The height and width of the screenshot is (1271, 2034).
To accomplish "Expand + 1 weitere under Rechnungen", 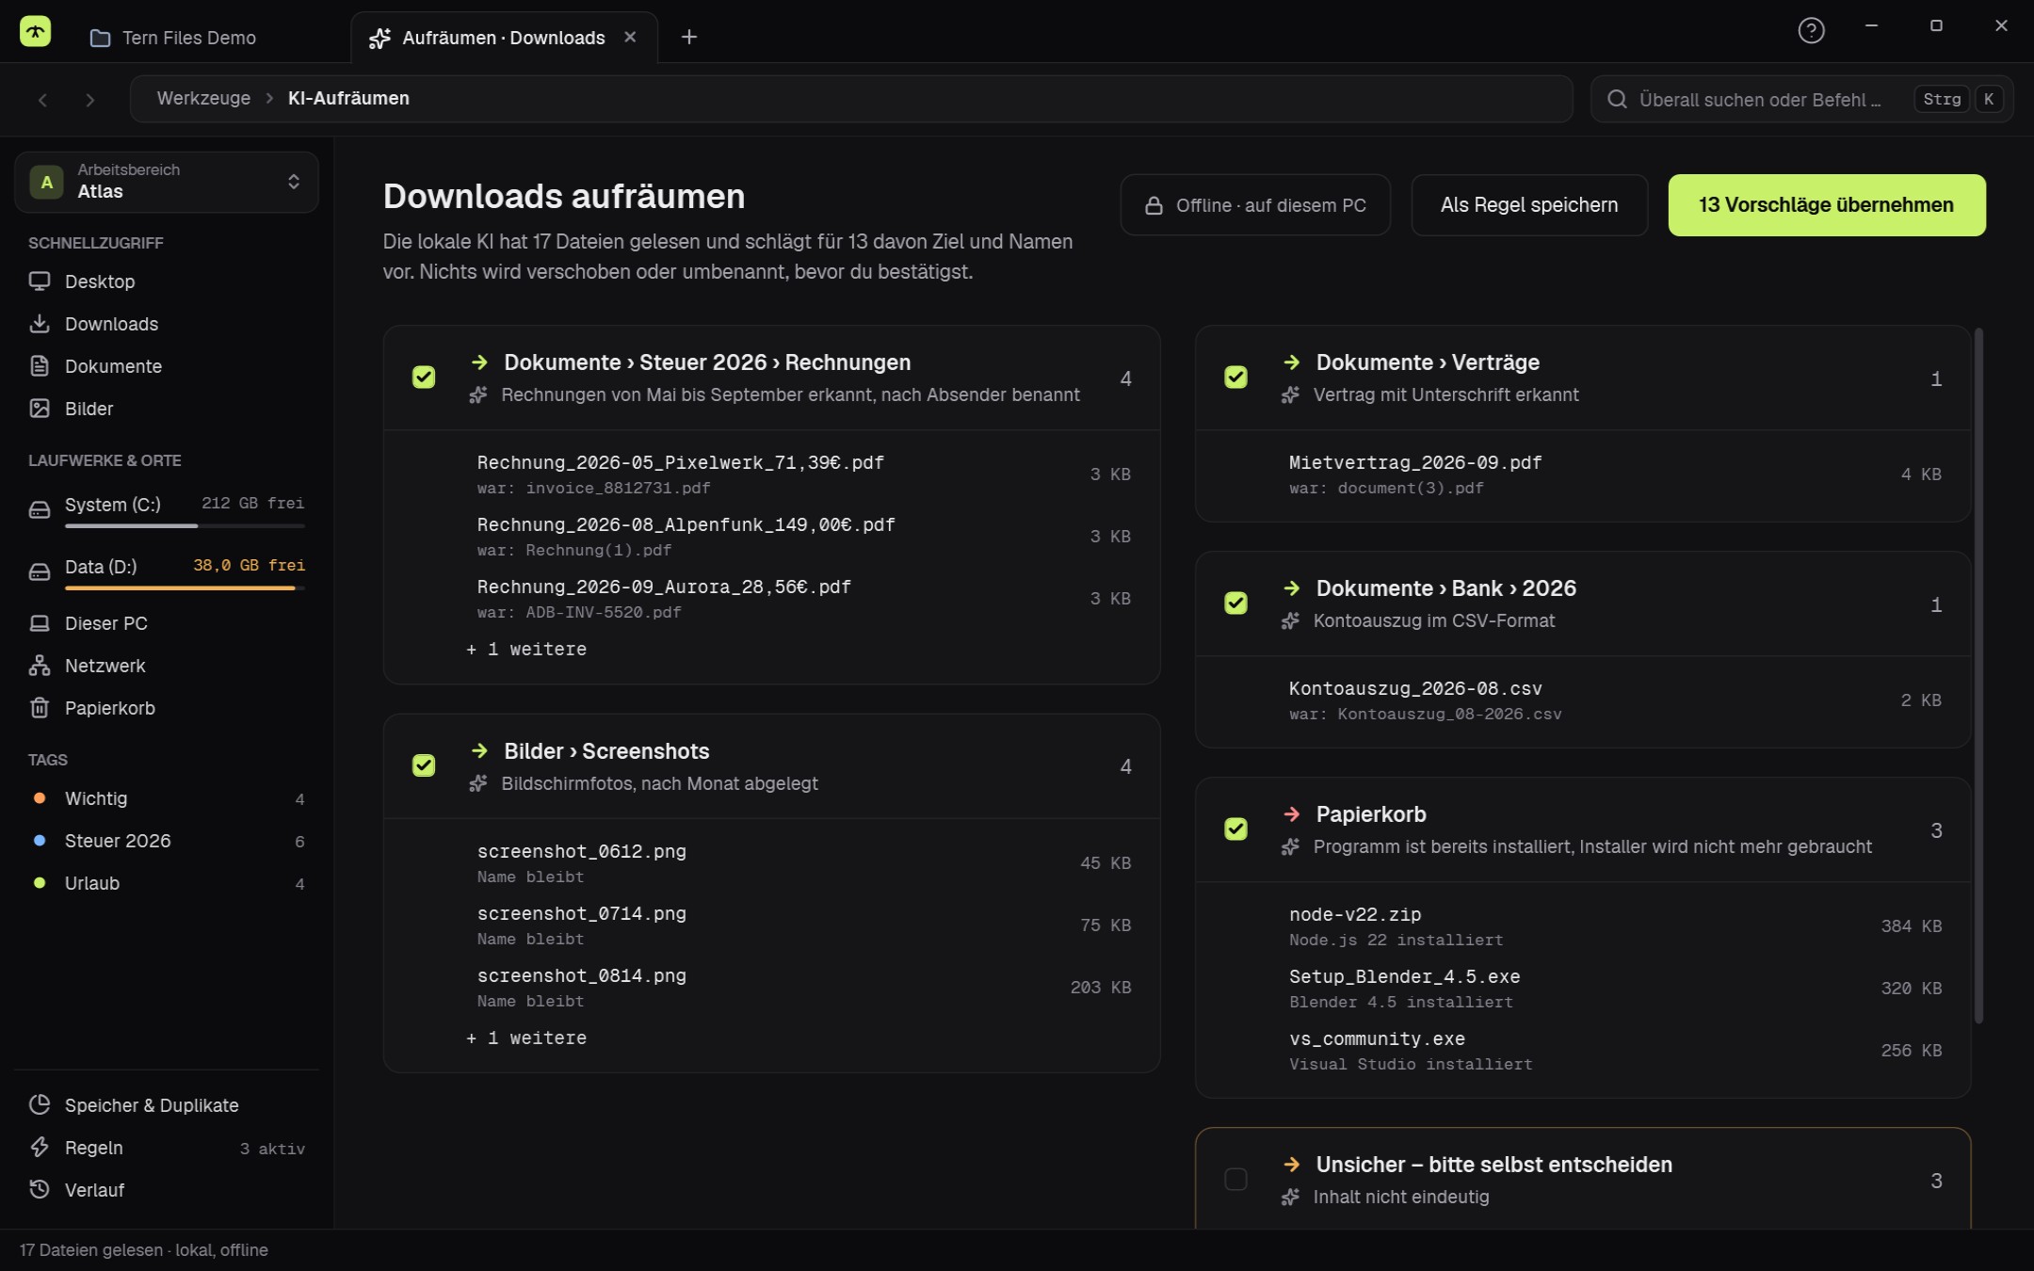I will (527, 650).
